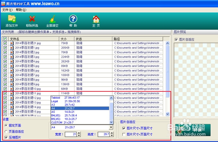The image size is (218, 142).
Task: Click the file icon of 2014季连衣裙9.jpg
Action: pyautogui.click(x=12, y=84)
